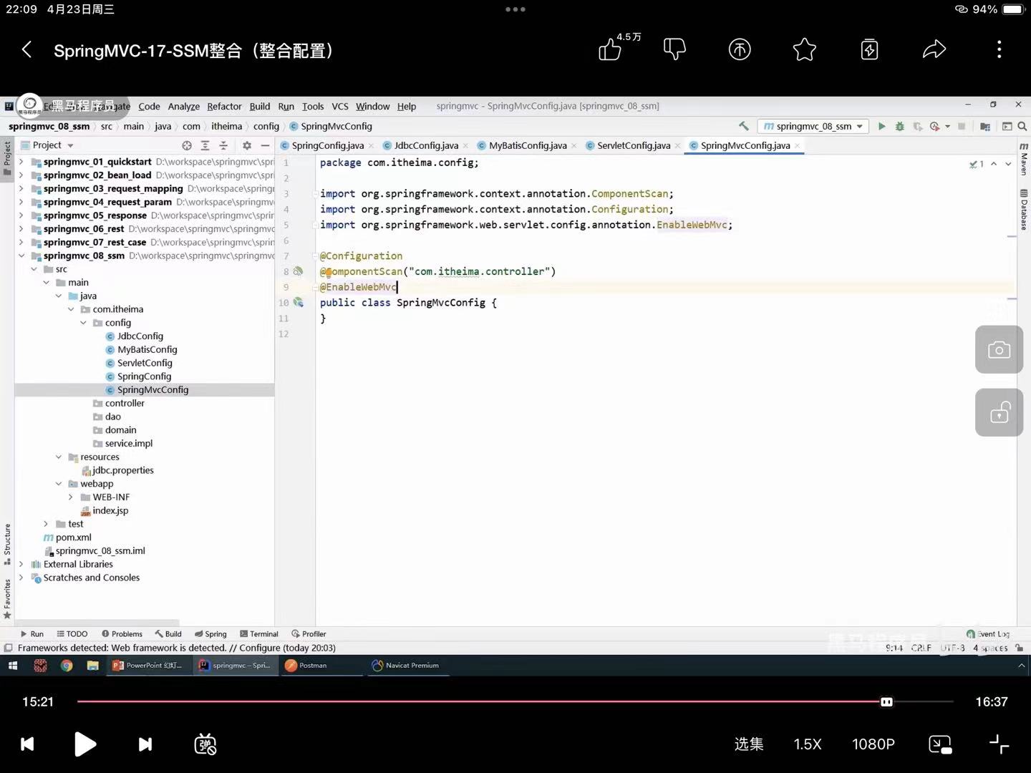This screenshot has width=1031, height=773.
Task: Open the Database side panel
Action: coord(1024,209)
